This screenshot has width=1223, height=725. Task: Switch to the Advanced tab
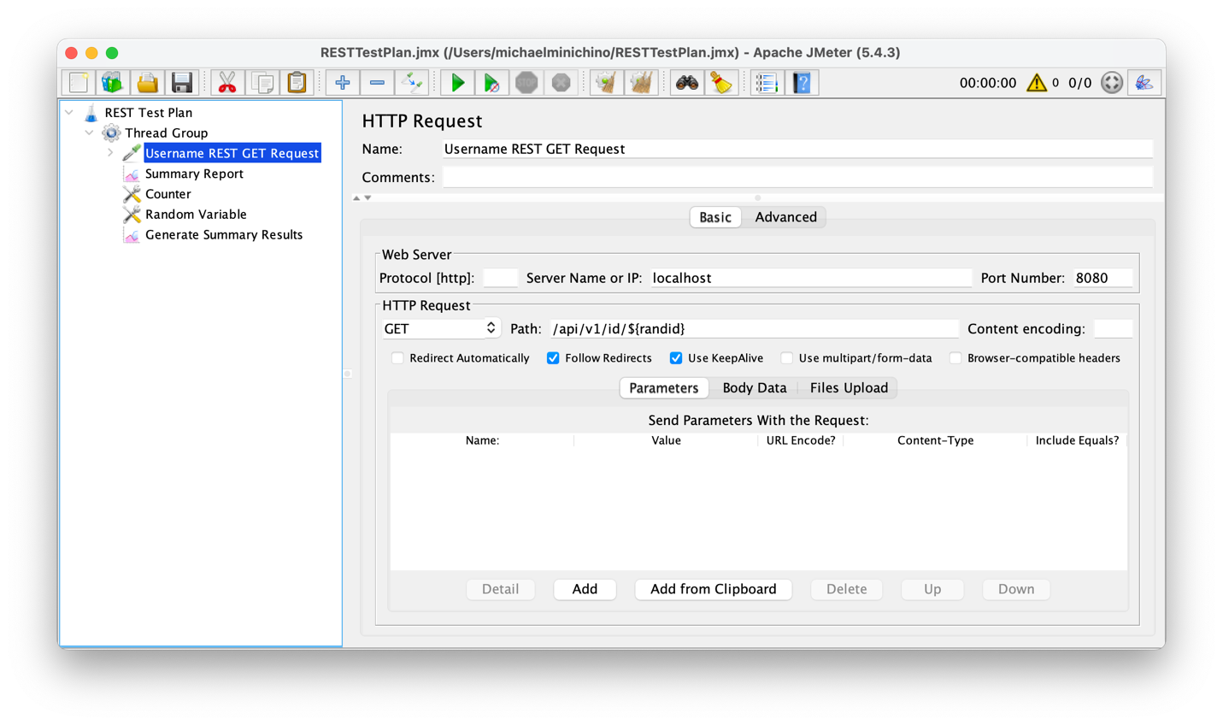click(785, 217)
